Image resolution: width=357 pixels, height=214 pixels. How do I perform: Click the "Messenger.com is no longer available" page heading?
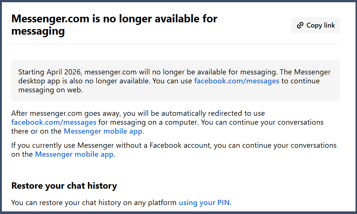[114, 19]
